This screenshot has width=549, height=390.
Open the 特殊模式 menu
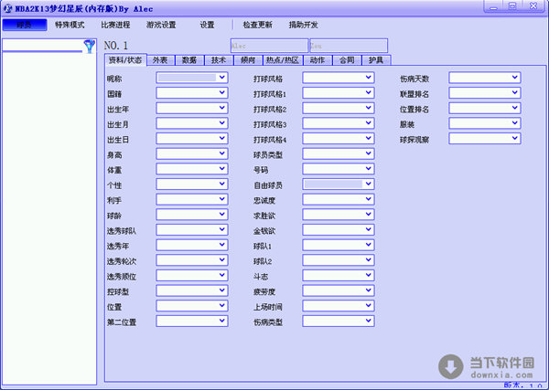tap(70, 25)
